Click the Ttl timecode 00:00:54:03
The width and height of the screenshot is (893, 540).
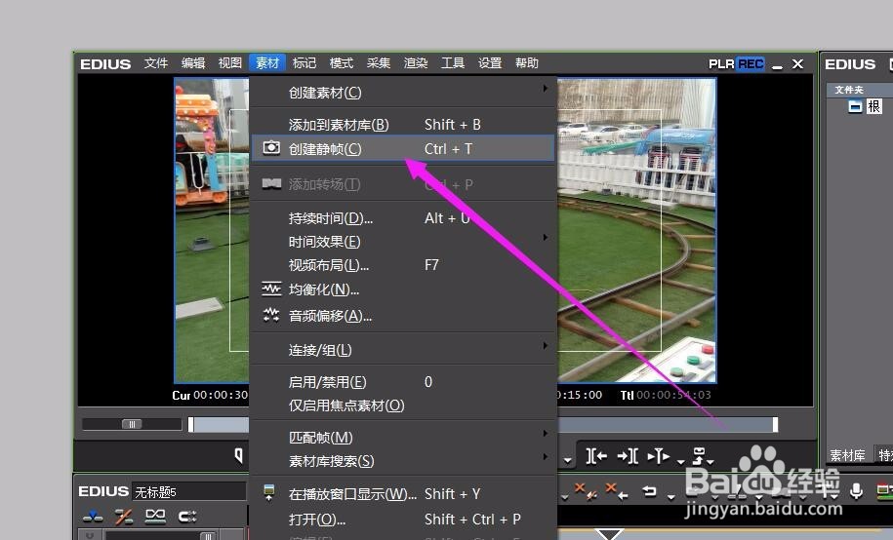[x=673, y=395]
